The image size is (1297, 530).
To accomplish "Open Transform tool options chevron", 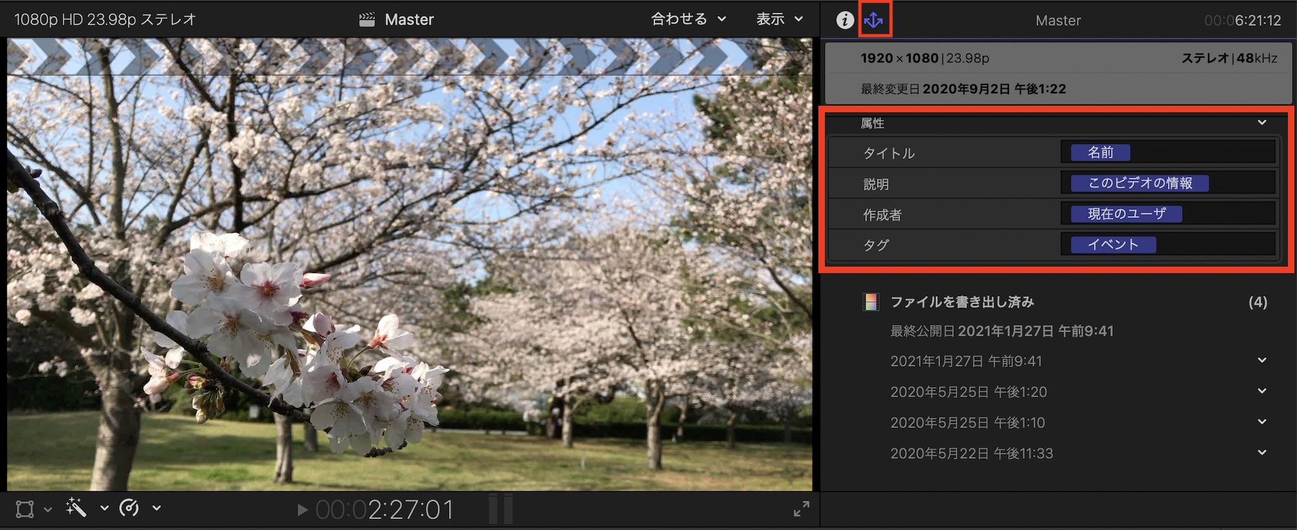I will [47, 510].
